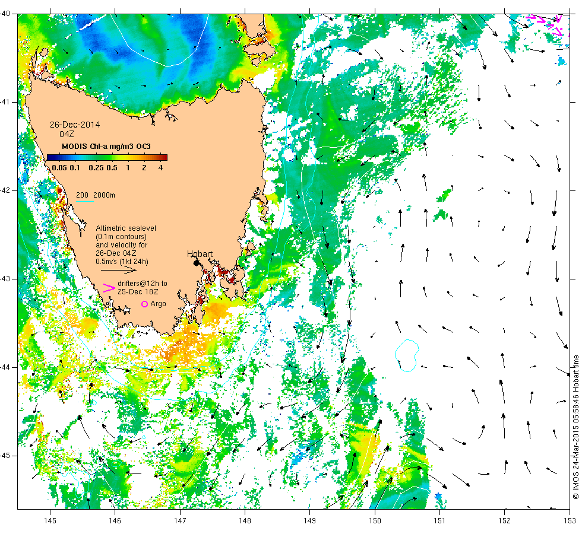Click the -43 latitude axis label
This screenshot has width=582, height=534.
click(5, 279)
